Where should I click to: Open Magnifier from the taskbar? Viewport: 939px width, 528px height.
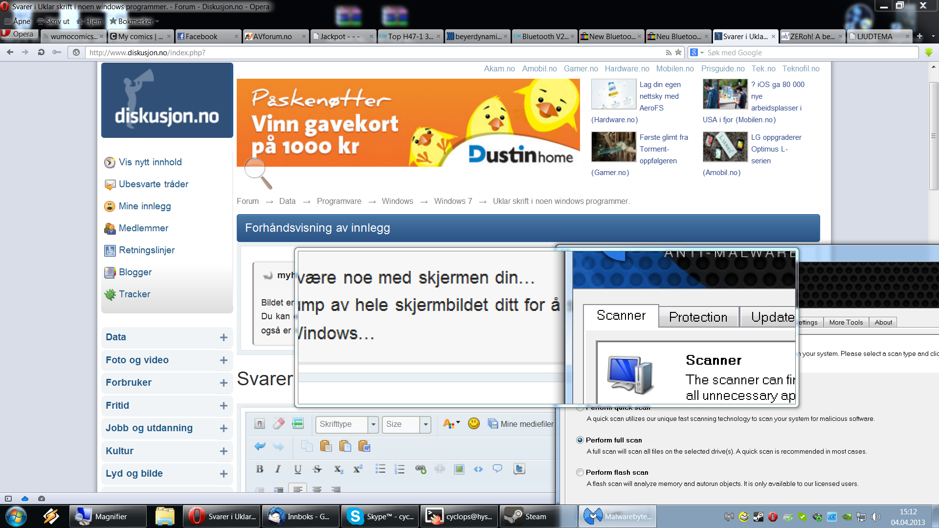click(108, 516)
